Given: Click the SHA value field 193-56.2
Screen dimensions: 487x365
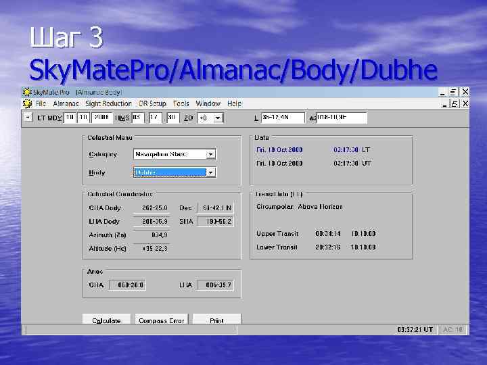Looking at the screenshot, I should pyautogui.click(x=215, y=221).
